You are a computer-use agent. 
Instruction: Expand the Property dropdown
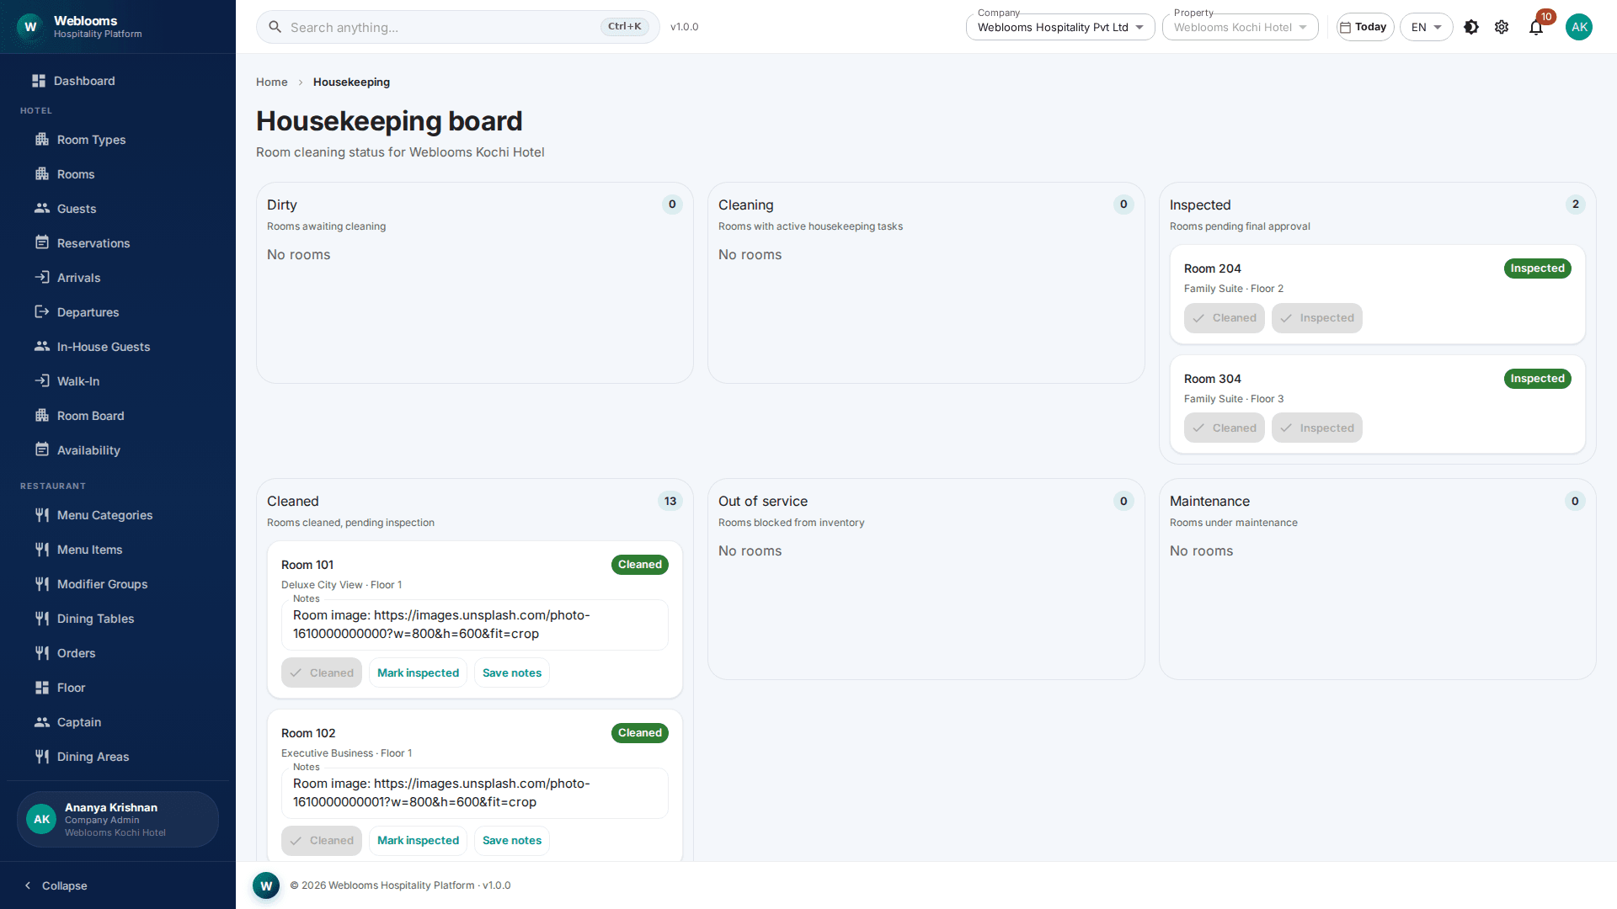[x=1240, y=27]
